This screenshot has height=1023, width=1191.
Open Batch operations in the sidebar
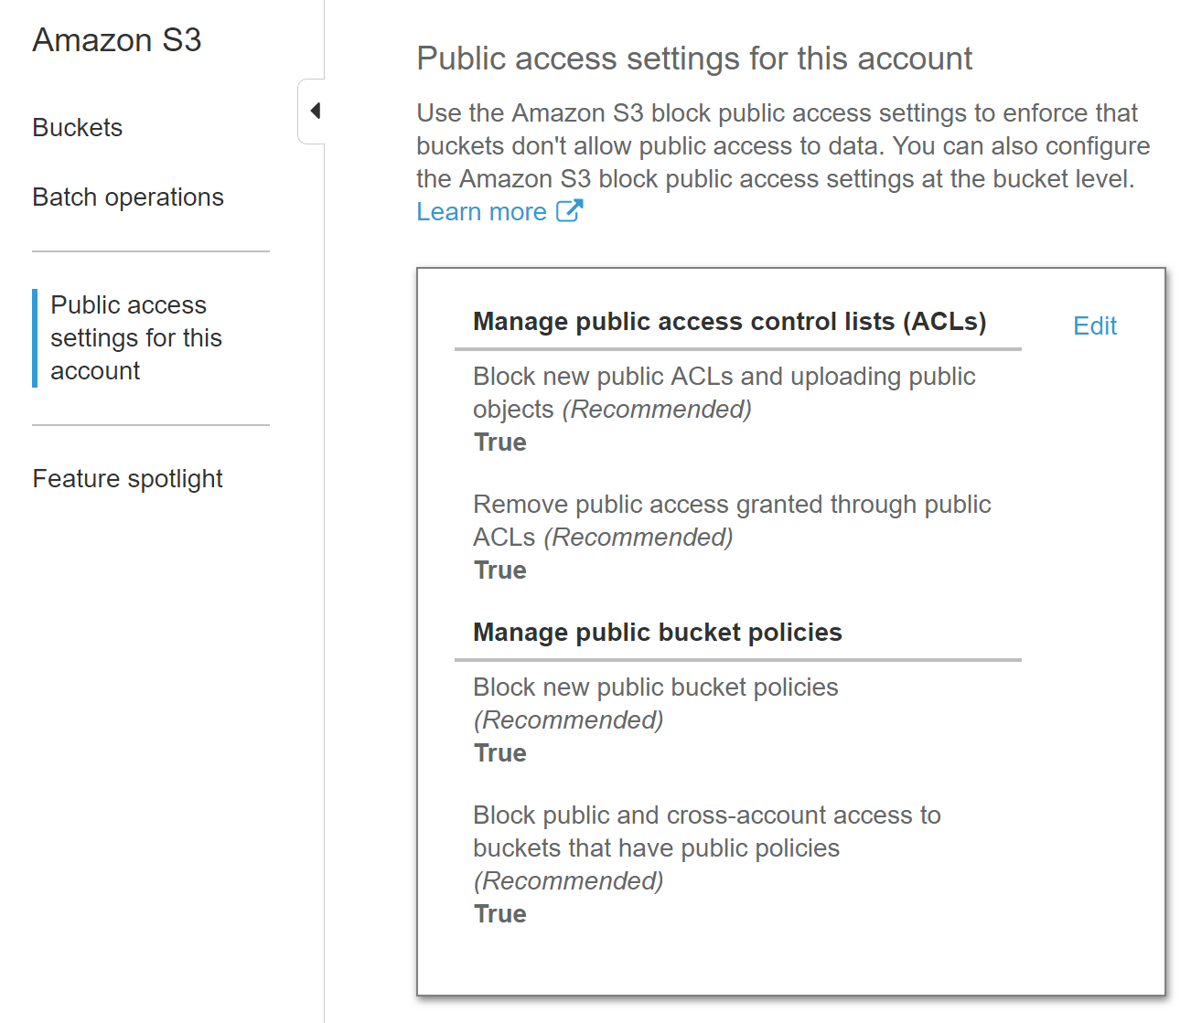128,197
